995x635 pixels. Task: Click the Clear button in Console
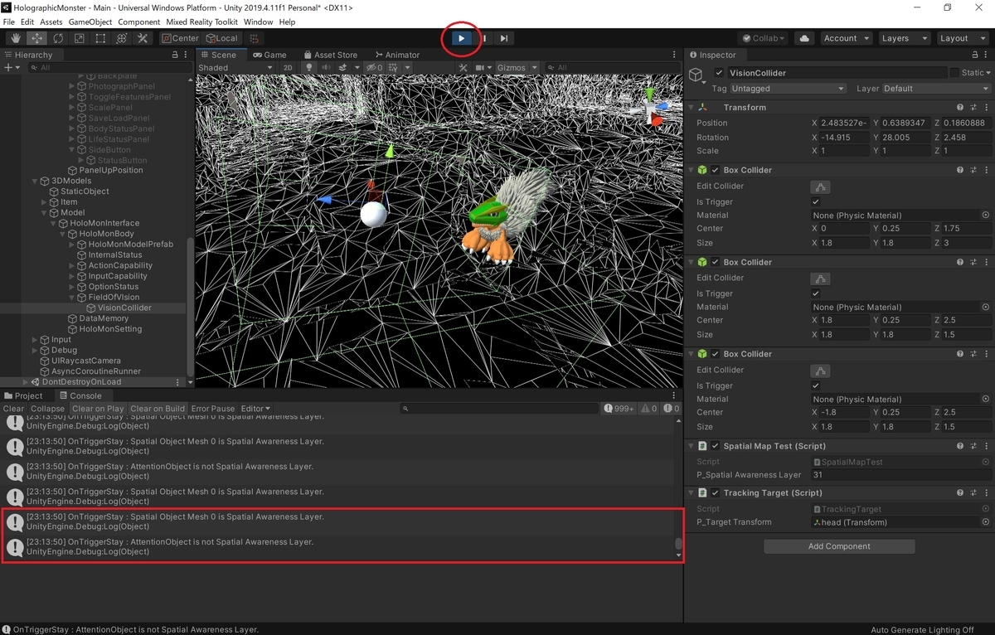coord(13,409)
